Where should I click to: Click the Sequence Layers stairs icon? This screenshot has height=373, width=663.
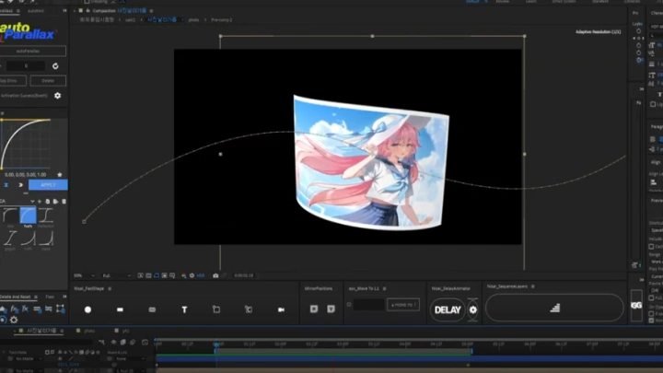coord(555,309)
